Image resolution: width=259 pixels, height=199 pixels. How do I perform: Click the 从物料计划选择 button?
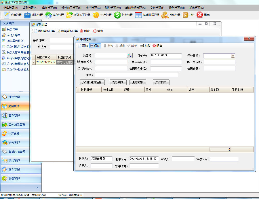[92, 82]
